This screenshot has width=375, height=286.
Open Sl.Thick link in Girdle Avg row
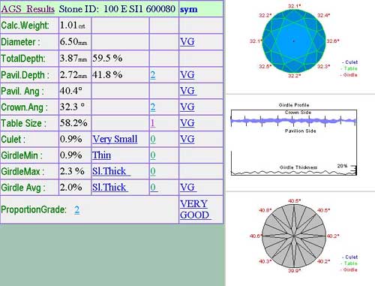[x=110, y=188]
